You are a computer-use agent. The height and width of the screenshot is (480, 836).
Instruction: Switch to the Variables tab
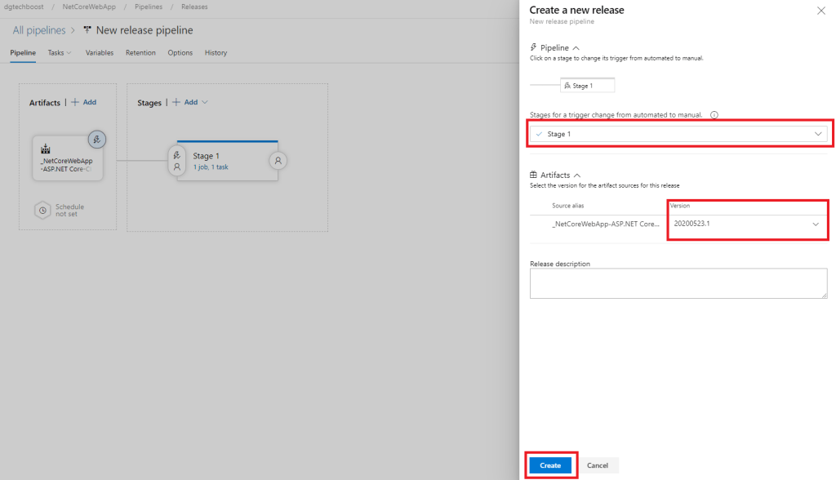[x=100, y=53]
